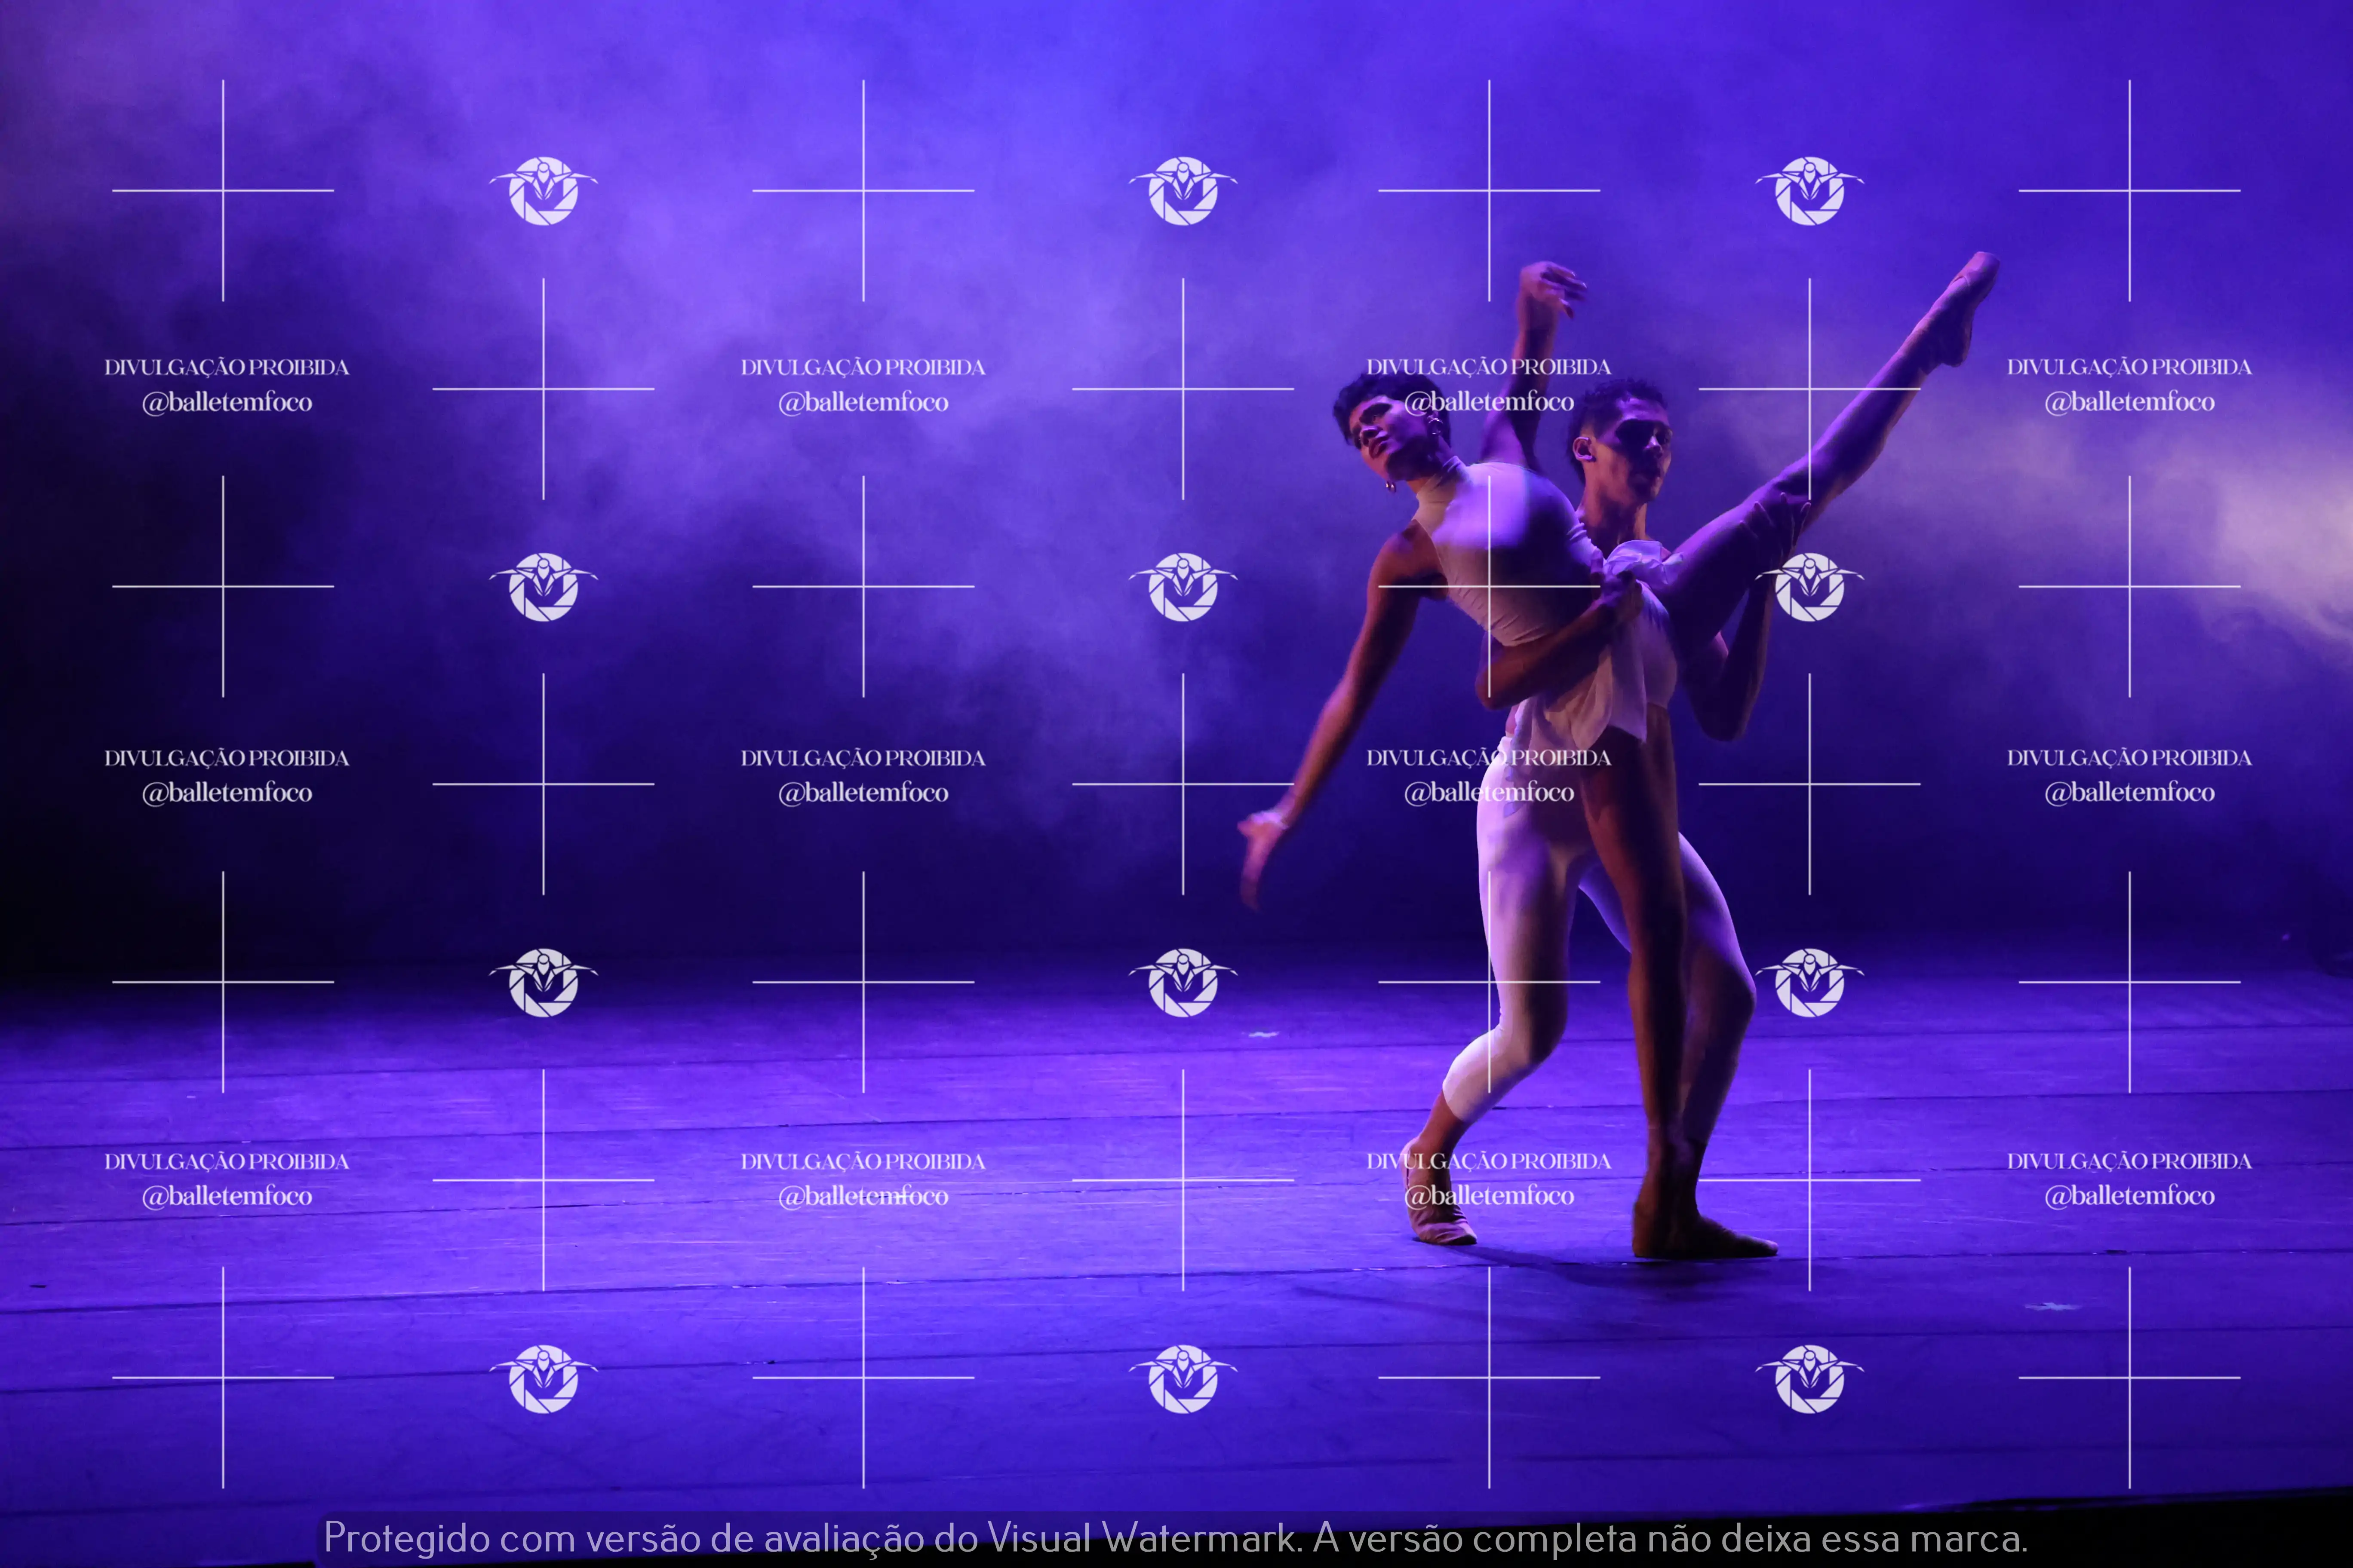Click the top-left crosshair watermark's center
2353x1568 pixels.
(x=223, y=190)
